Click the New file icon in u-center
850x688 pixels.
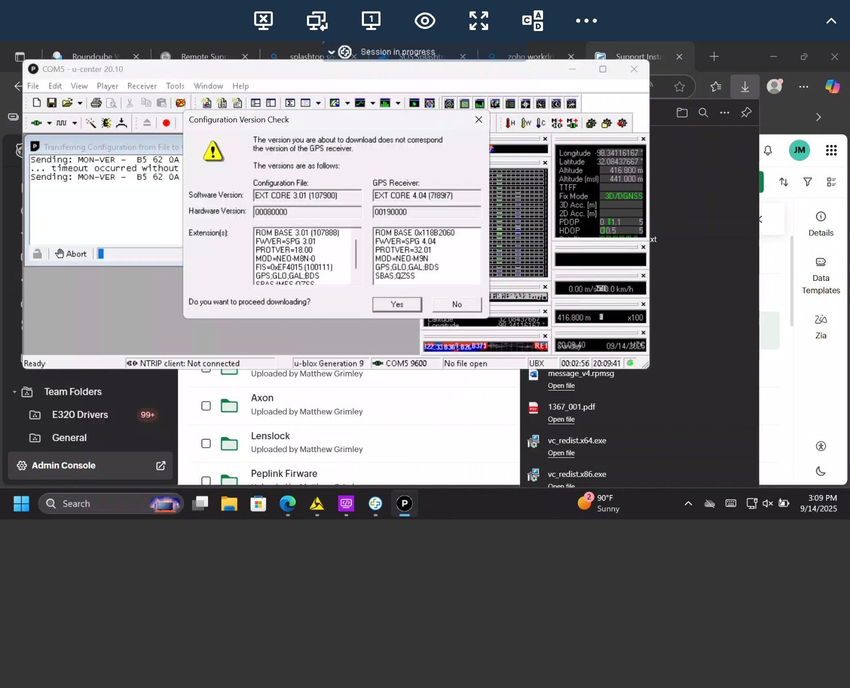pos(36,103)
